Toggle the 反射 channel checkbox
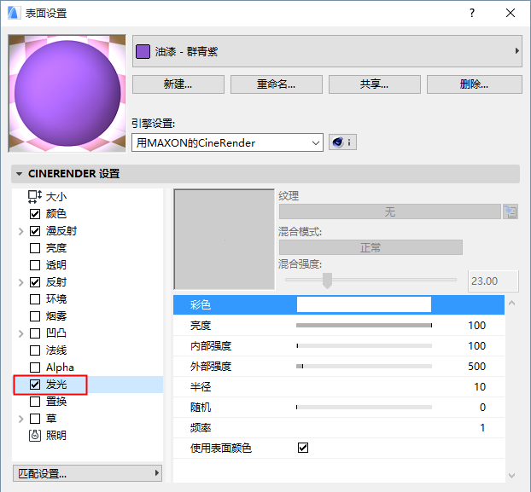The height and width of the screenshot is (492, 531). [x=35, y=282]
